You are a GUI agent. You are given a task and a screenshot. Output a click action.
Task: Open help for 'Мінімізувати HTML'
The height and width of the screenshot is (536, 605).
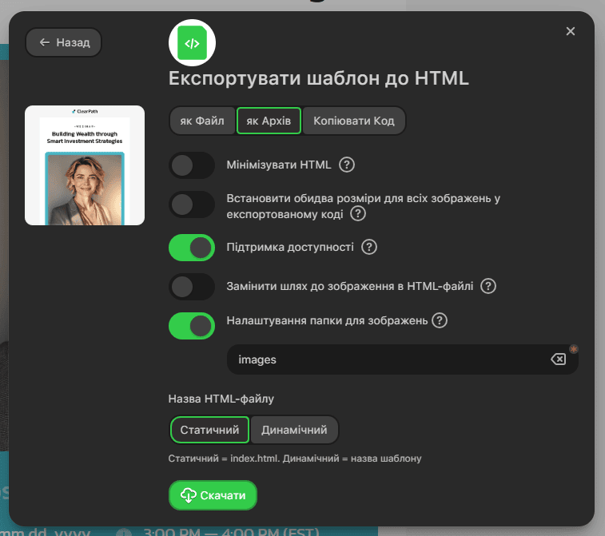click(x=347, y=165)
